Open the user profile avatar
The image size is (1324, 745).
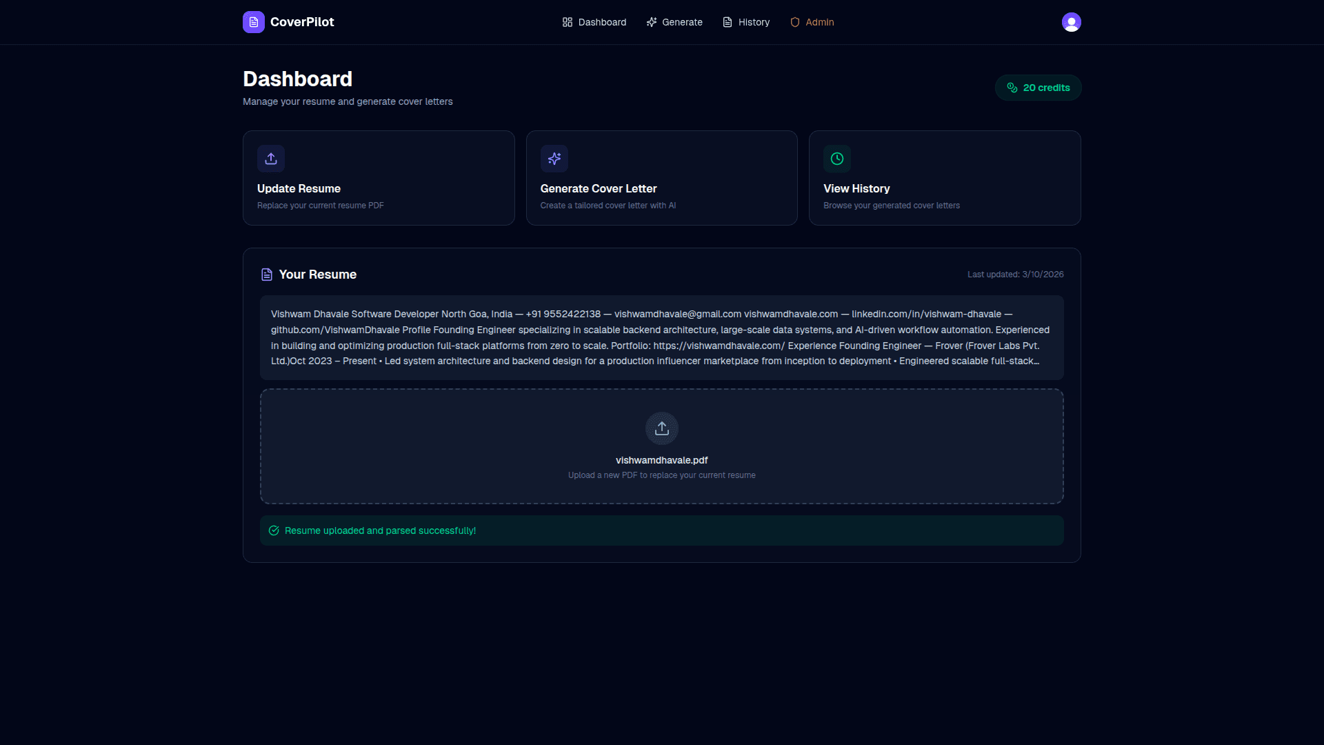pyautogui.click(x=1071, y=21)
